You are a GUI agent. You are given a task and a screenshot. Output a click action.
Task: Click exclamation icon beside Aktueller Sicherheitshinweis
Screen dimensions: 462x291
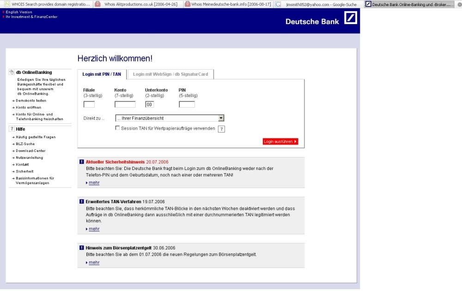(x=82, y=162)
